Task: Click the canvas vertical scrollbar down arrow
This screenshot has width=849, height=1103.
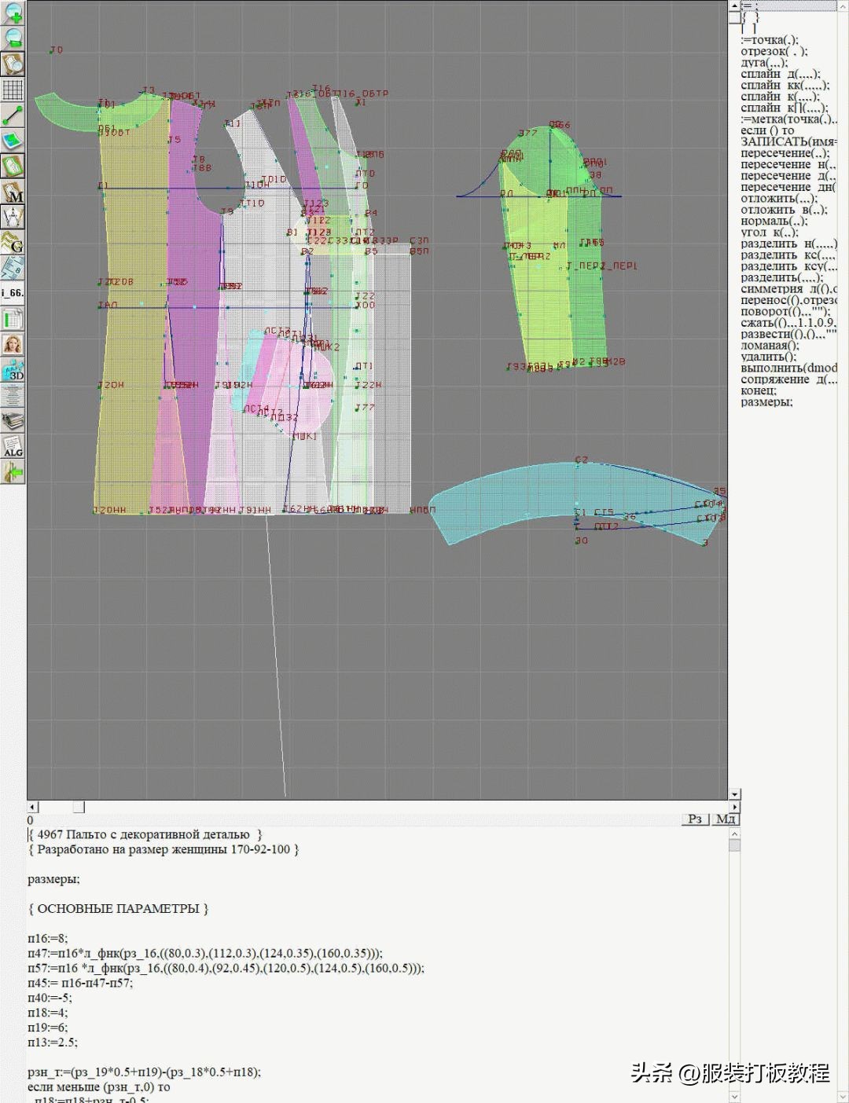Action: tap(735, 794)
